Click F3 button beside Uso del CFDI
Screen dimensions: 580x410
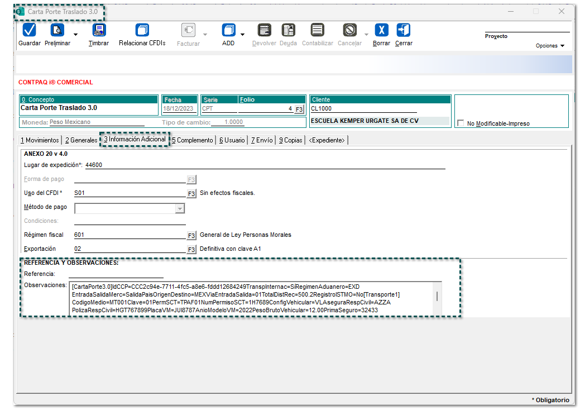[191, 194]
